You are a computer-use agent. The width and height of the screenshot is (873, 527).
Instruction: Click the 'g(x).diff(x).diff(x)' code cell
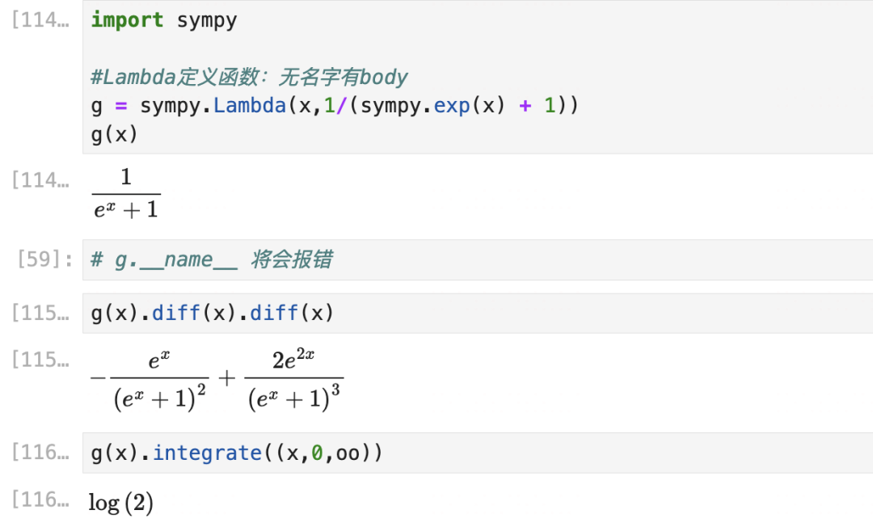212,313
